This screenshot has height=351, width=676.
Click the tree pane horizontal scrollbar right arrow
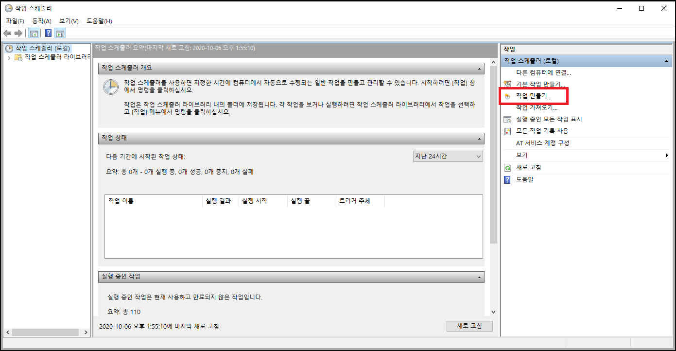(x=86, y=333)
